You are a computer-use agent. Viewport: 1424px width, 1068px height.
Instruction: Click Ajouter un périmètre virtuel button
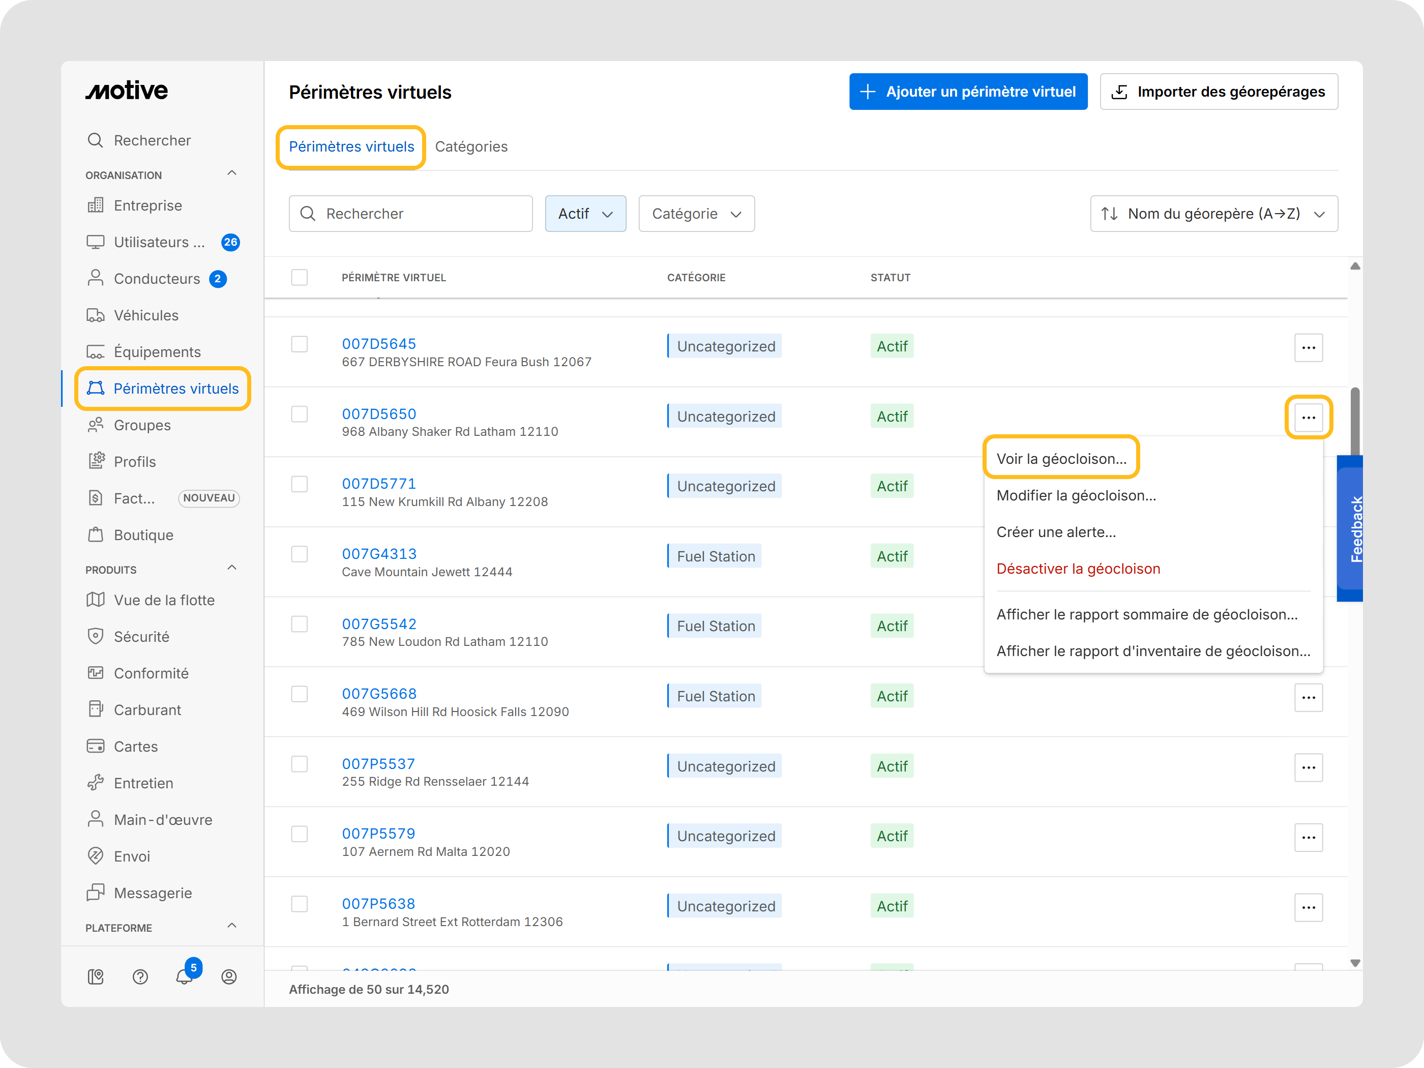click(968, 92)
